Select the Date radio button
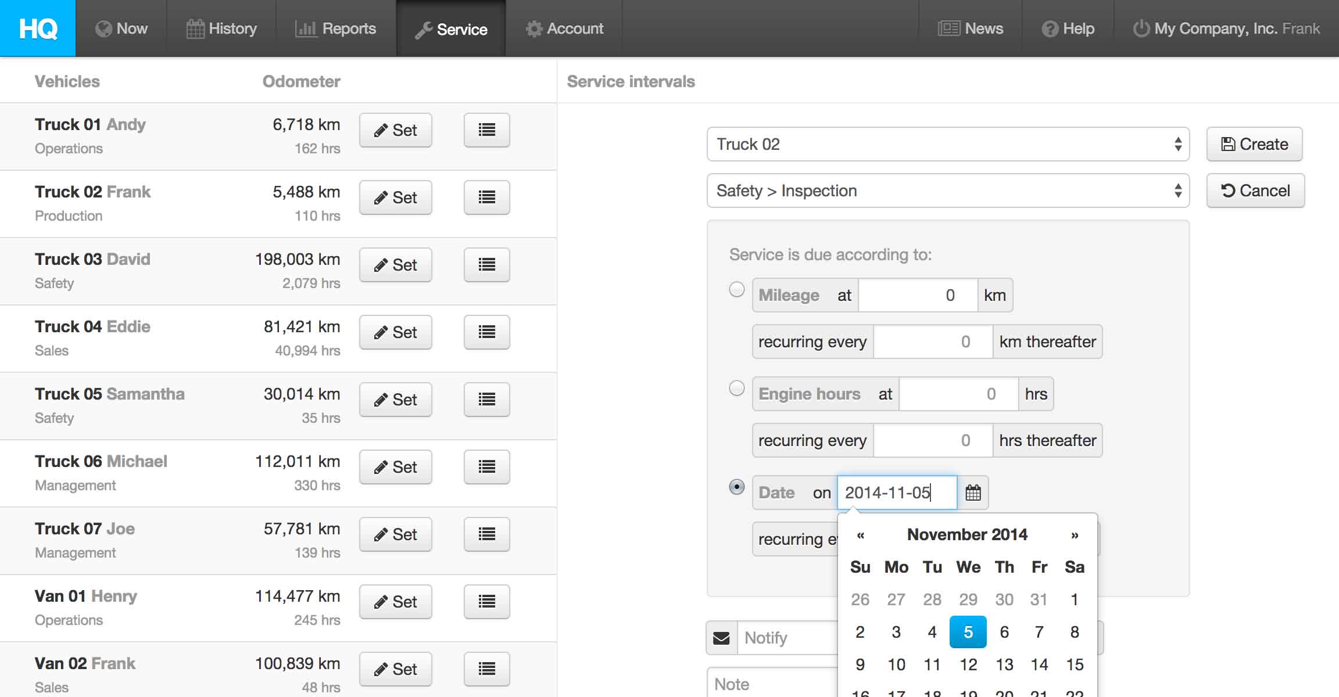 pyautogui.click(x=736, y=487)
